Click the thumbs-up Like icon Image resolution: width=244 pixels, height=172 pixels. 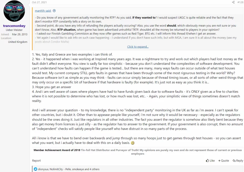[207, 160]
